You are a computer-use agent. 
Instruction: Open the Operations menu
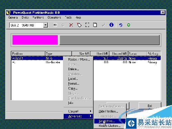54,18
